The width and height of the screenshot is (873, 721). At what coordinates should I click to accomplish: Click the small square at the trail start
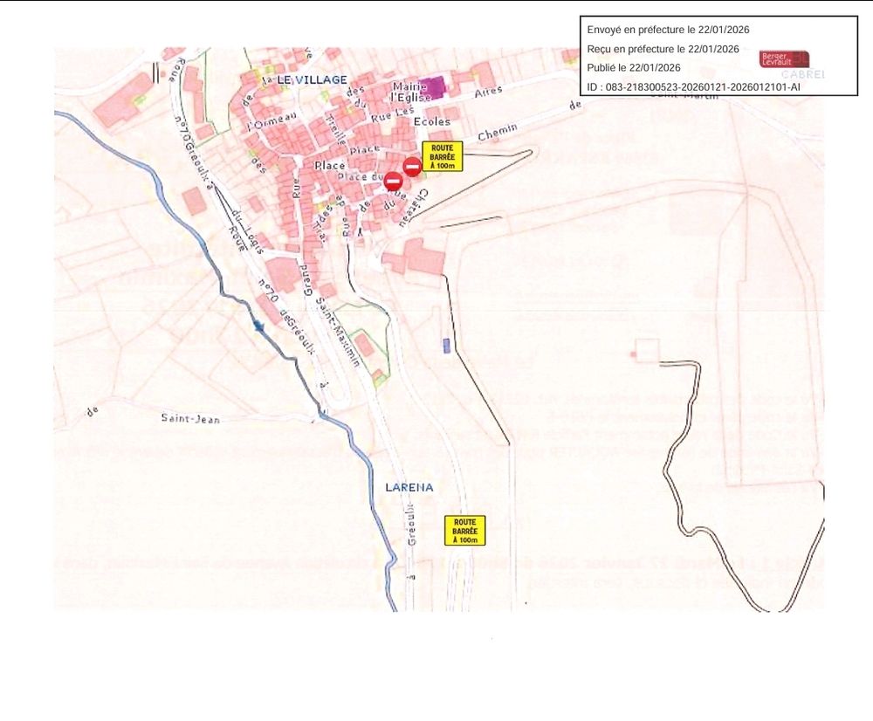pos(647,351)
